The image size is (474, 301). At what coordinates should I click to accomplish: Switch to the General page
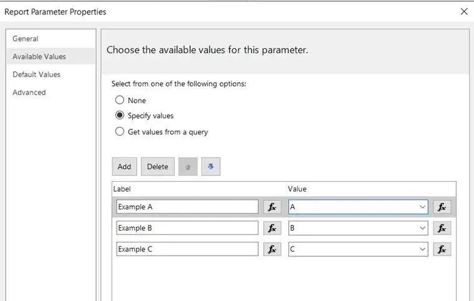[26, 39]
